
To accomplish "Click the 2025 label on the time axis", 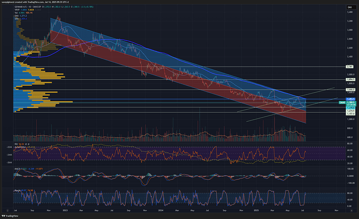I will click(x=256, y=210).
